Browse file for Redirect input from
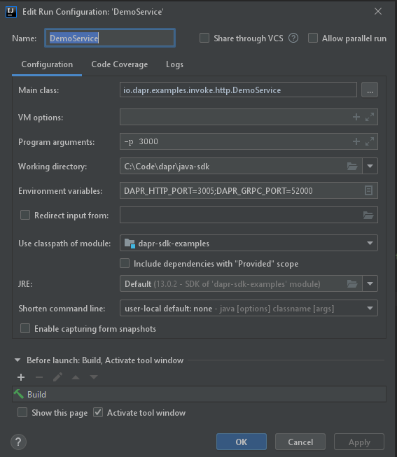This screenshot has height=457, width=397. pos(368,215)
